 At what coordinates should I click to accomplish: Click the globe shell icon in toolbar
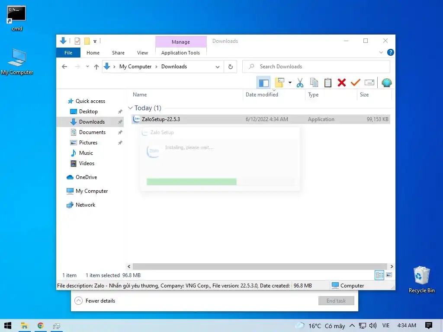tap(386, 83)
